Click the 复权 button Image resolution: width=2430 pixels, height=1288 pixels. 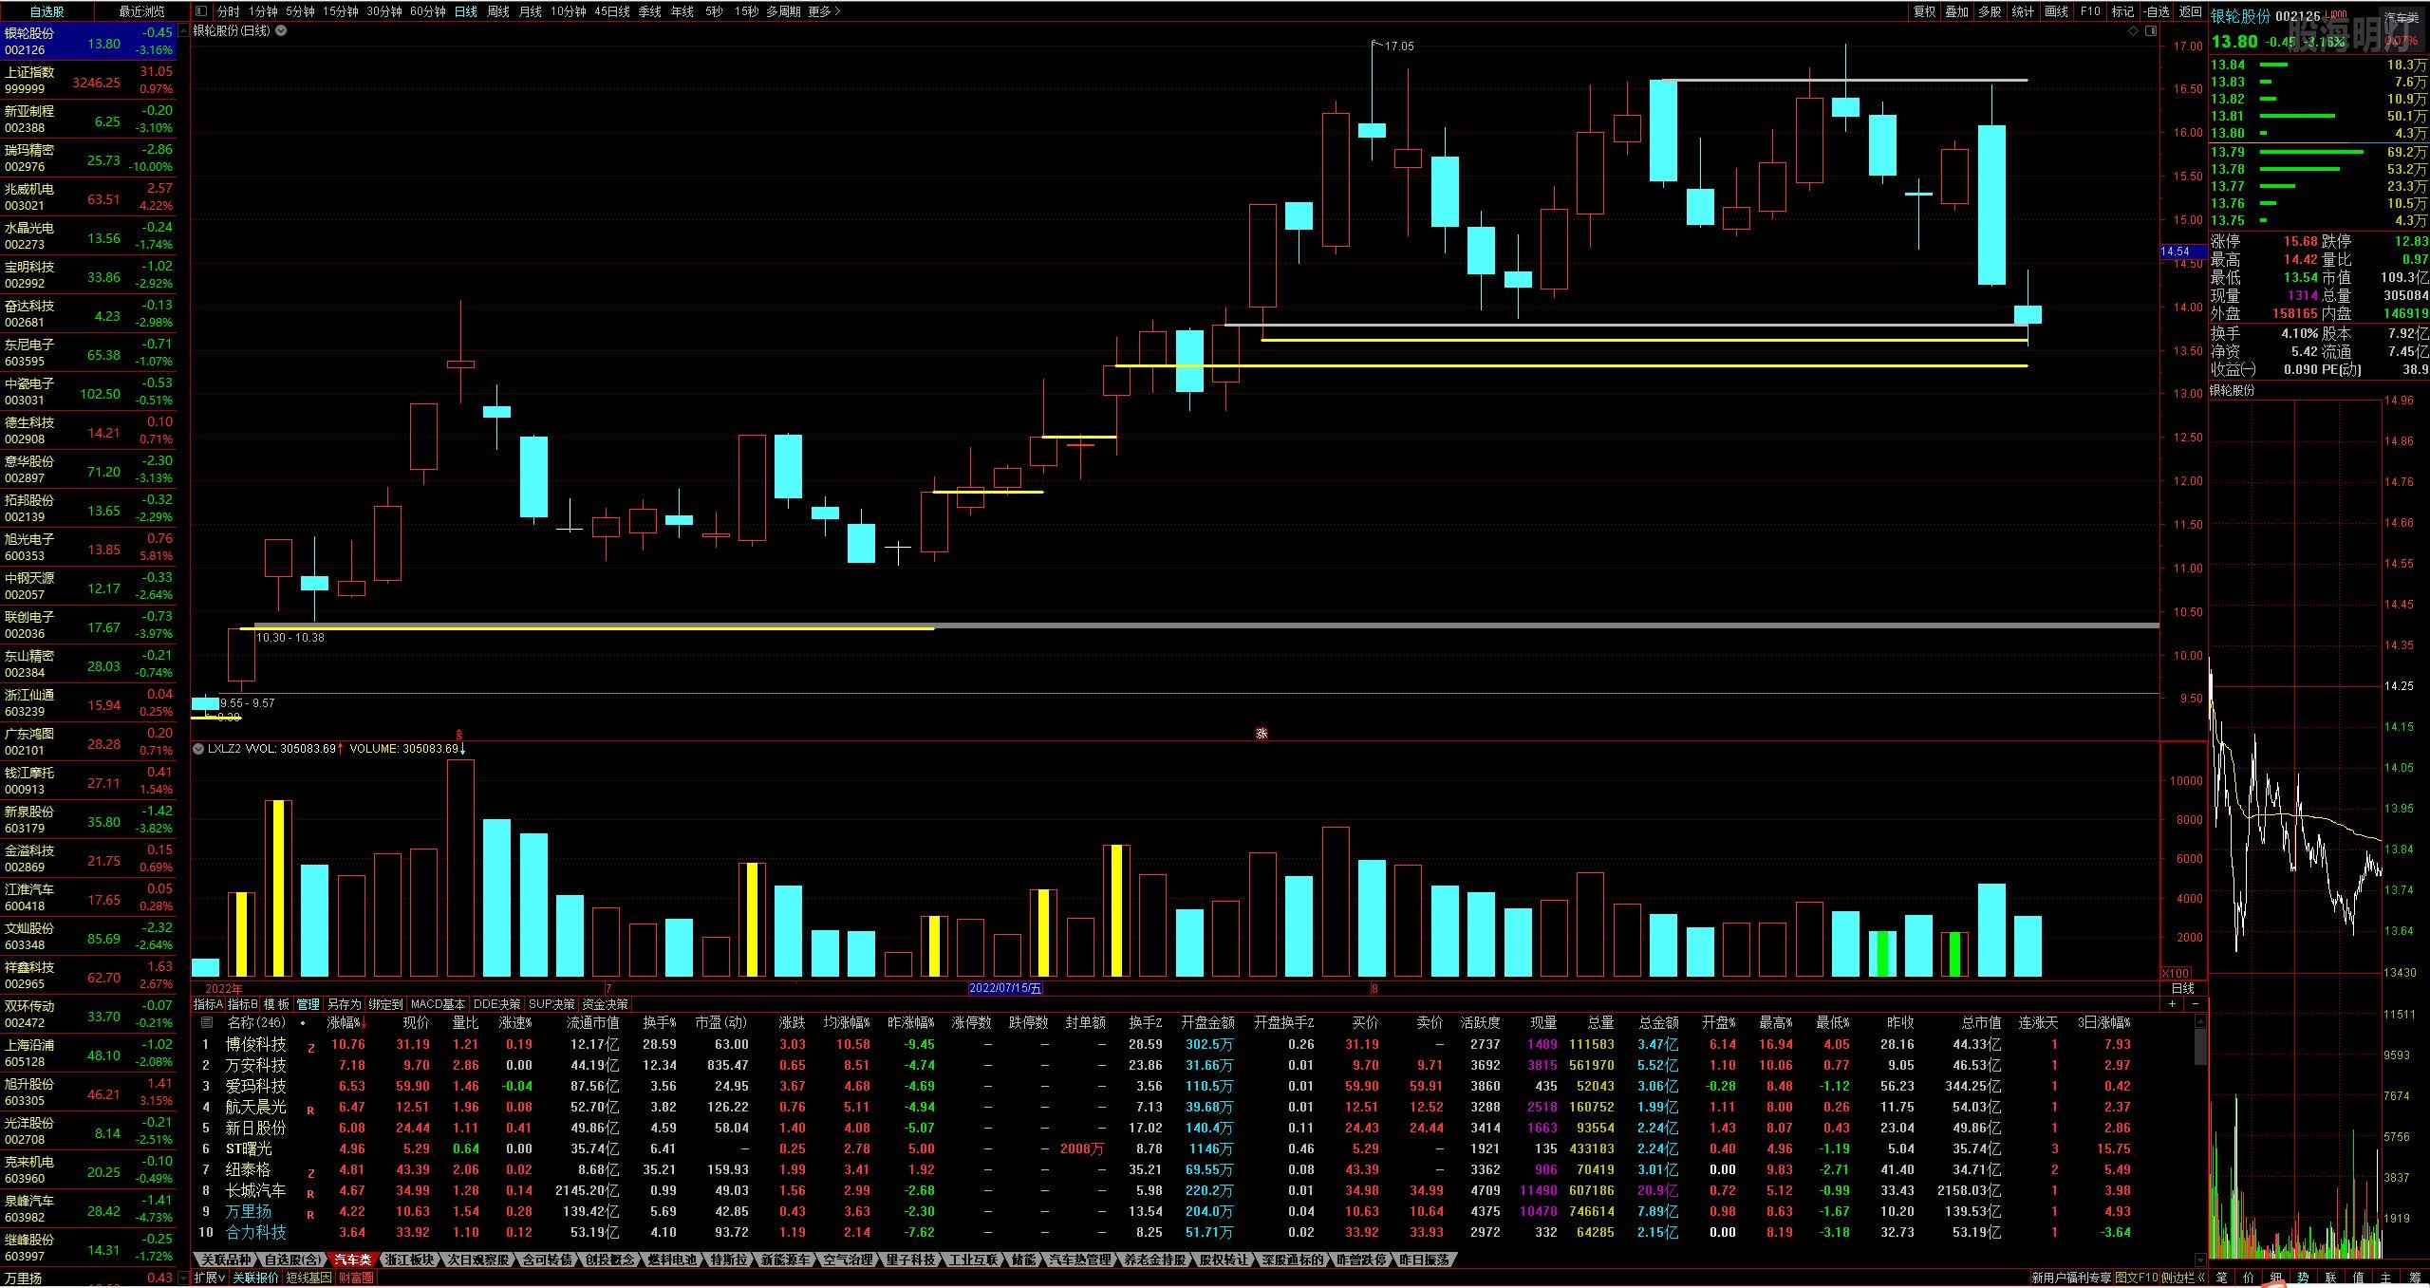(x=1924, y=11)
